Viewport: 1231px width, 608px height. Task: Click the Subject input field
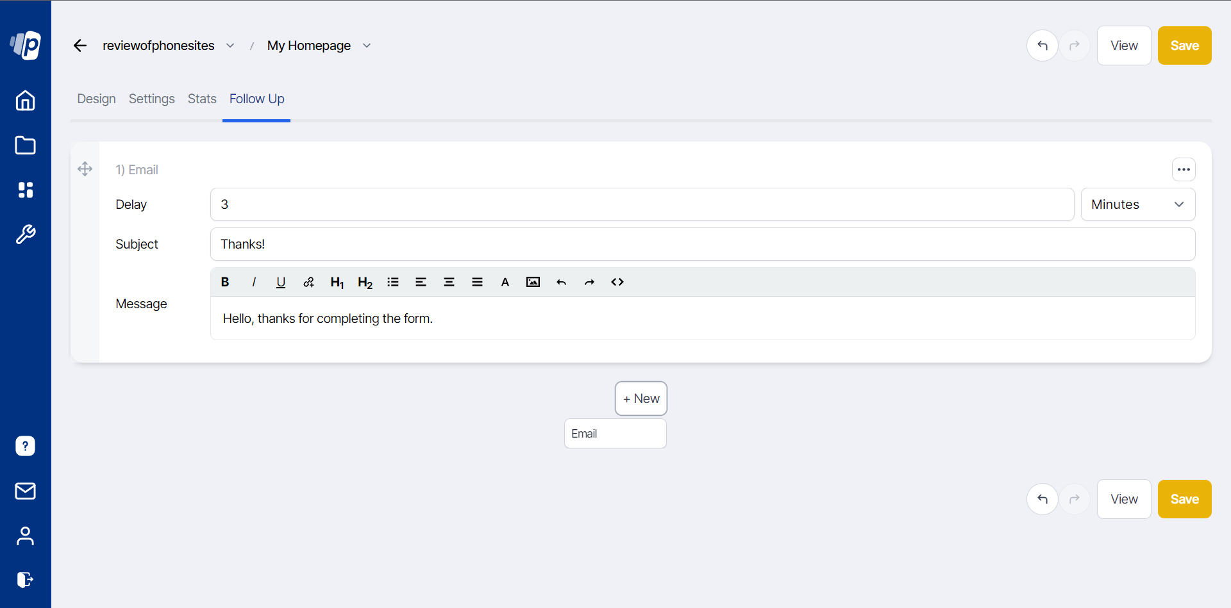[702, 244]
